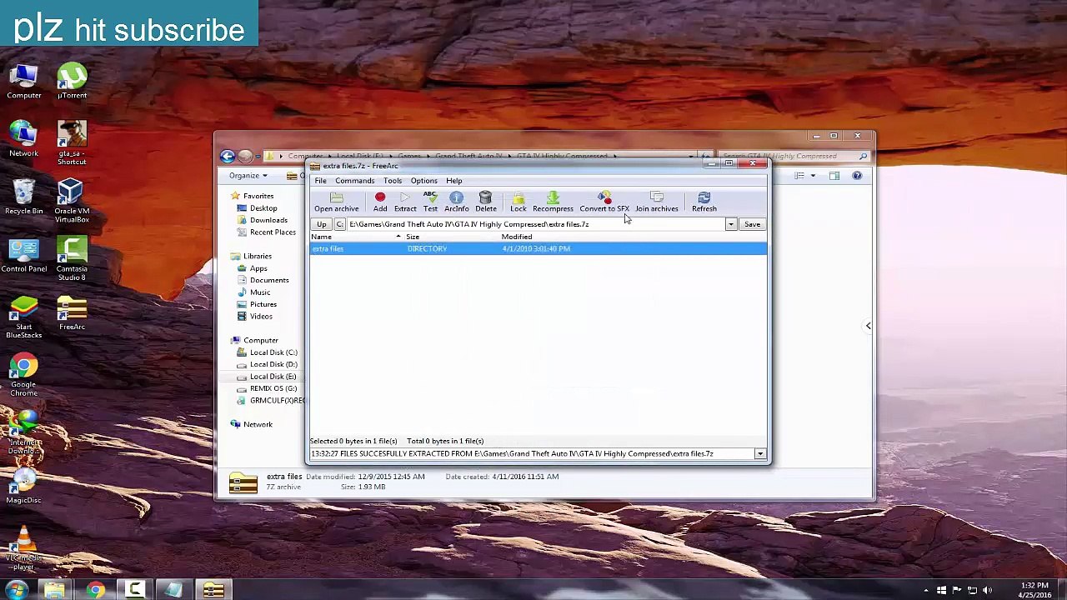Expand the Explorer side arrow on the right edge
This screenshot has width=1067, height=600.
pos(868,326)
